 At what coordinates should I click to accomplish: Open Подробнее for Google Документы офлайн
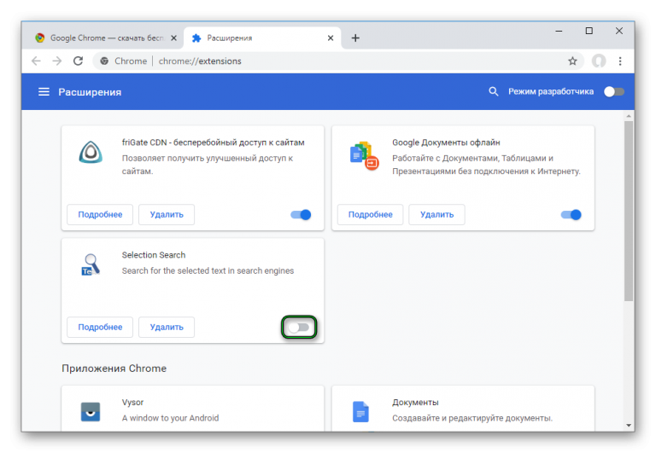tap(370, 214)
